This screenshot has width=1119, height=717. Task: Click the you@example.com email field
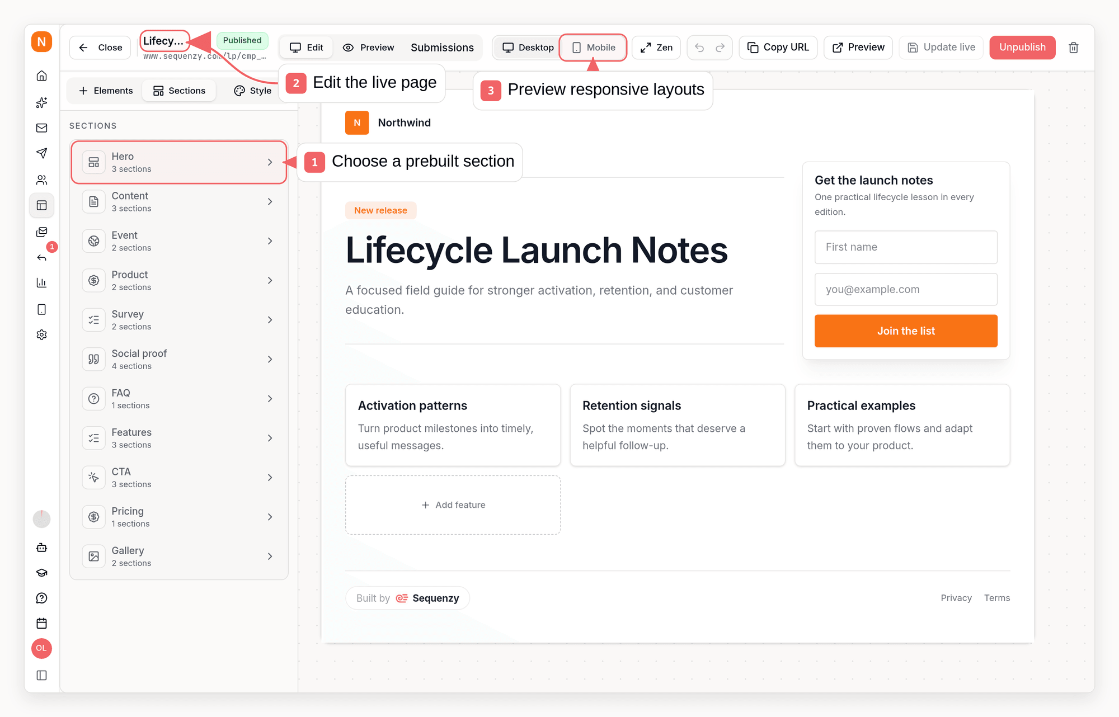[906, 290]
